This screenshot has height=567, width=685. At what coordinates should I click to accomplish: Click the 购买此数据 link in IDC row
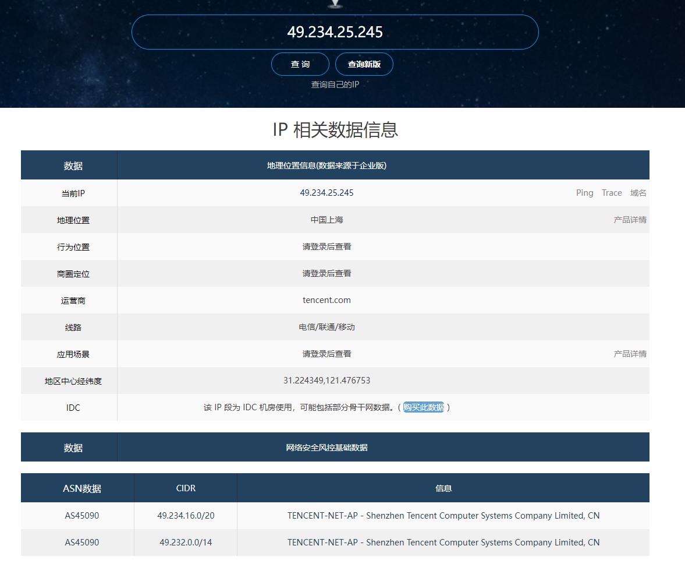[424, 407]
